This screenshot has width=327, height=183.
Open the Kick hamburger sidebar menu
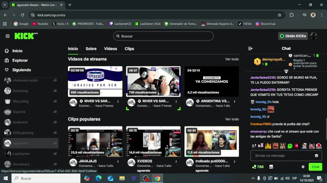point(7,36)
